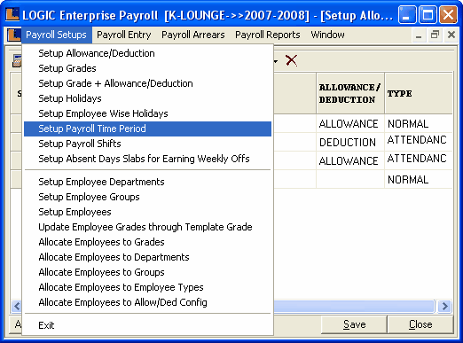Click the horizontal scrollbar right arrow

pos(445,306)
